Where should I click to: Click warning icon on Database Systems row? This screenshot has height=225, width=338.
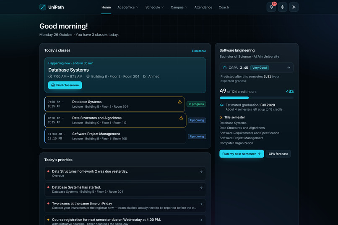click(179, 102)
